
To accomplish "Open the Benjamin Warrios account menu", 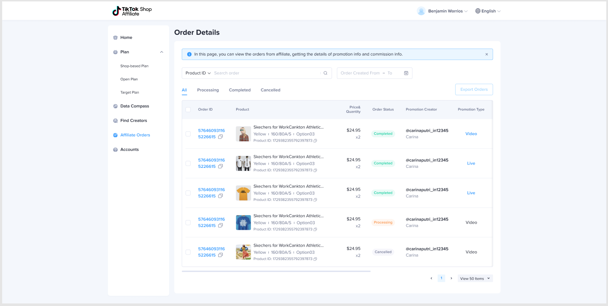I will tap(443, 11).
